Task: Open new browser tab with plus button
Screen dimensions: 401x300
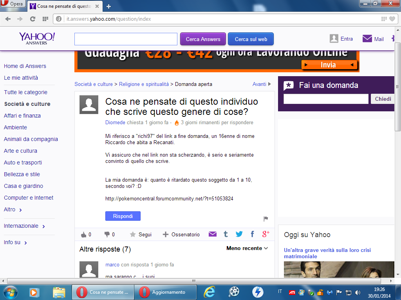Action: tap(109, 6)
